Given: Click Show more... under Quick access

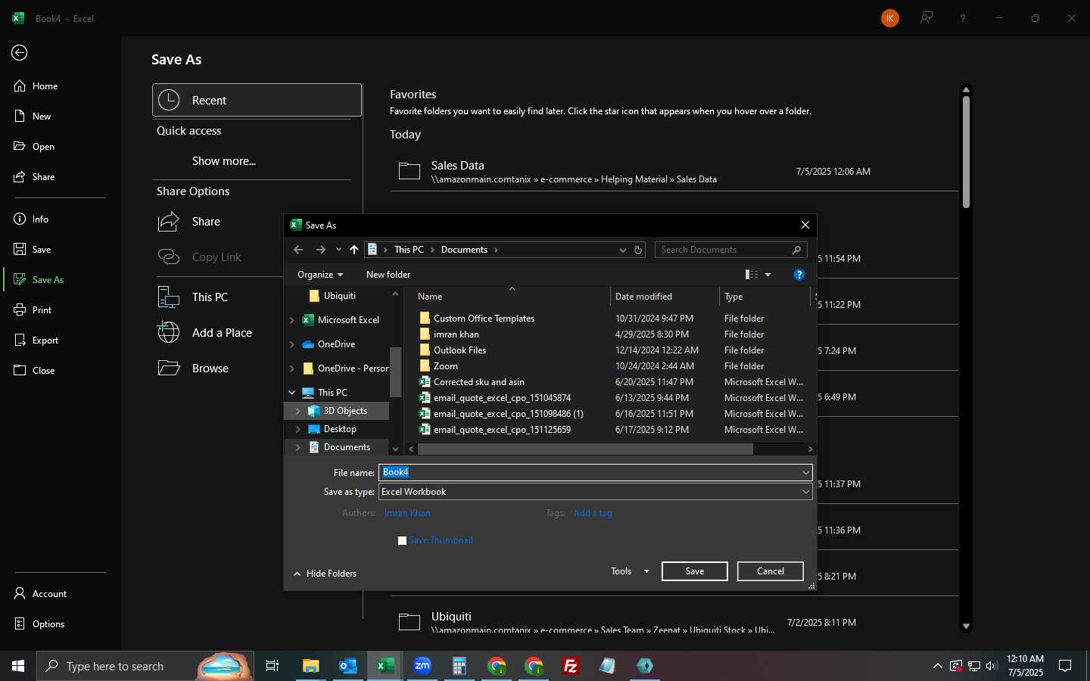Looking at the screenshot, I should 224,161.
